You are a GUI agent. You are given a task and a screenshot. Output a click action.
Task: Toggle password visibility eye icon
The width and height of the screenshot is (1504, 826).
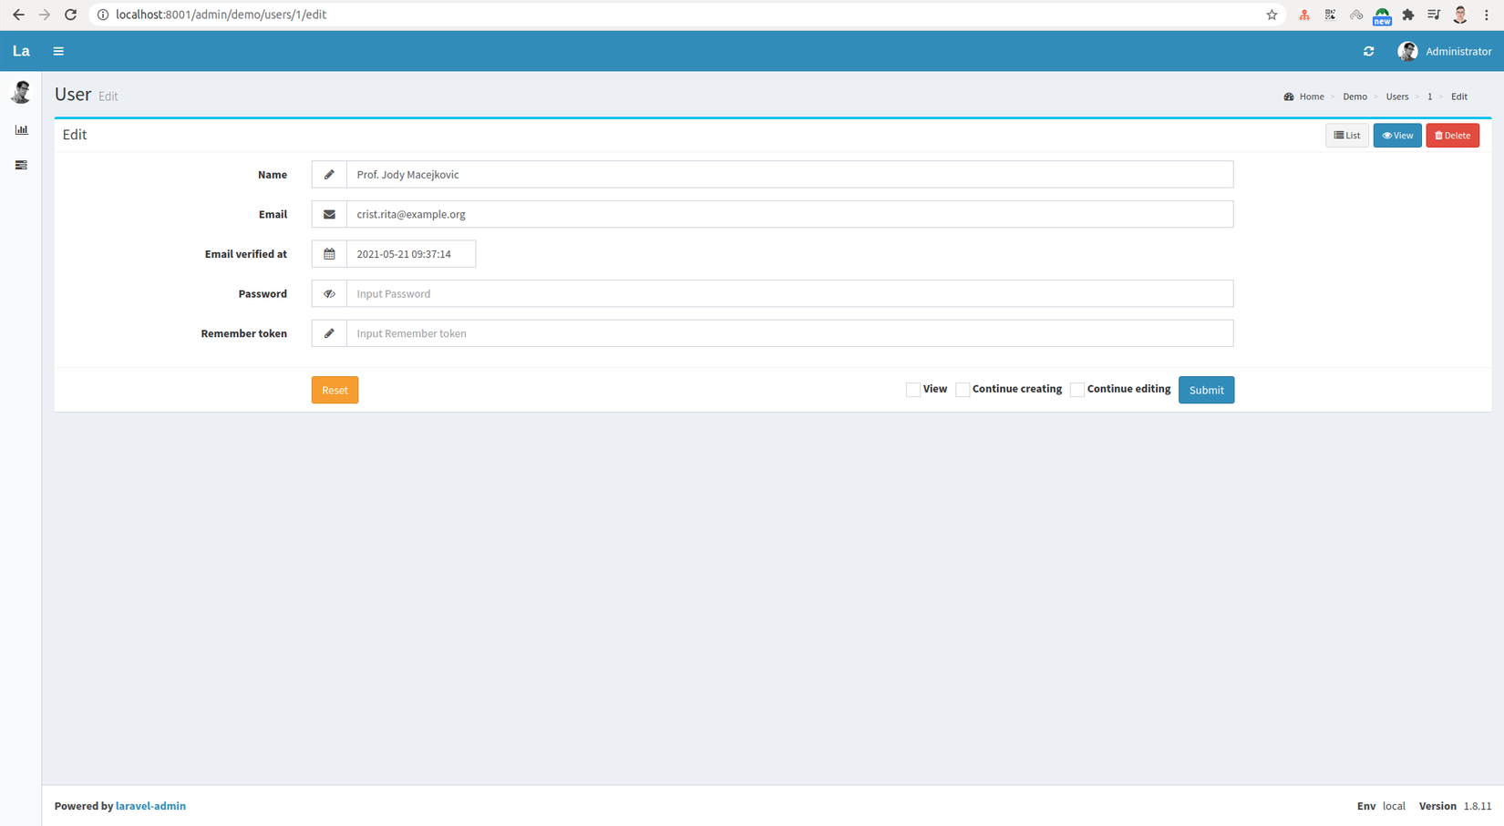click(329, 293)
